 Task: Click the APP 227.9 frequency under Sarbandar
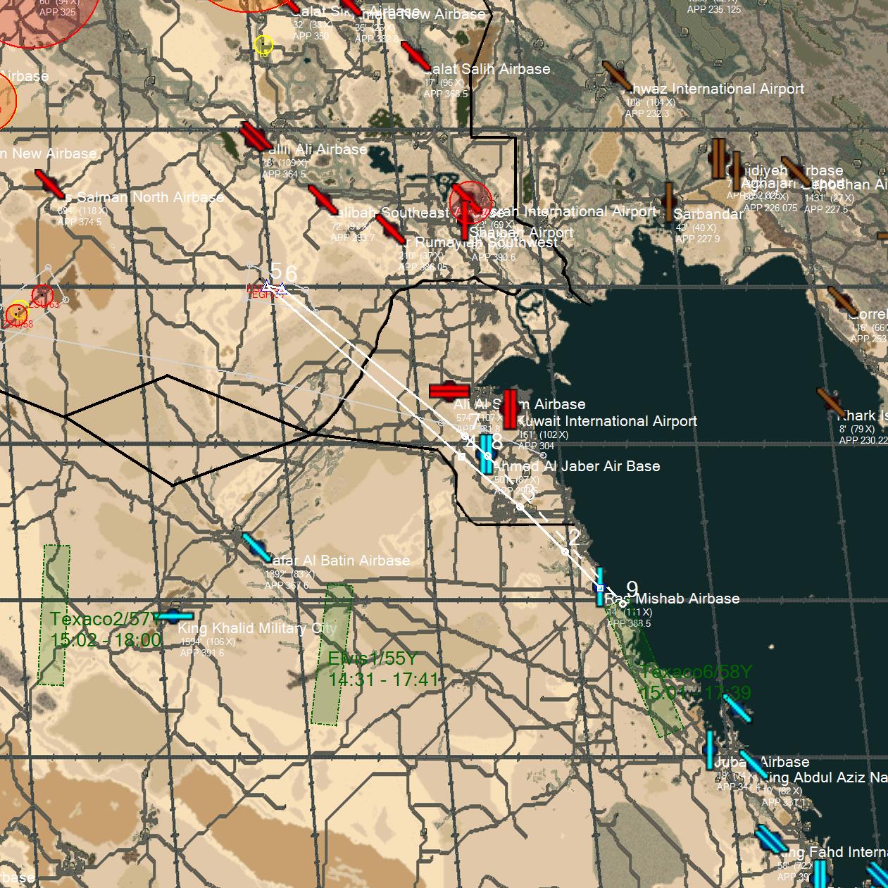point(698,239)
